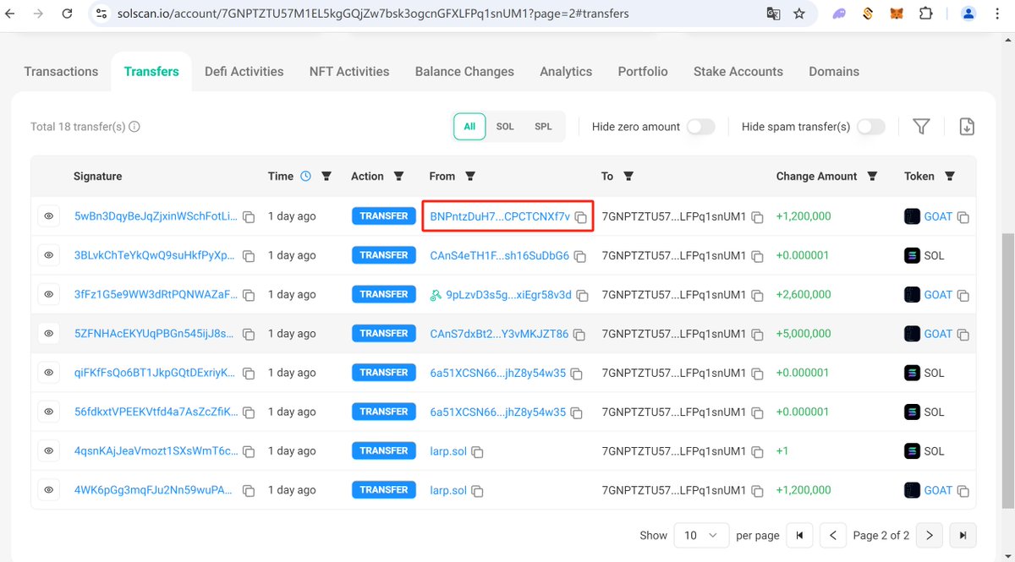
Task: Click the browser forward arrow
Action: (x=37, y=14)
